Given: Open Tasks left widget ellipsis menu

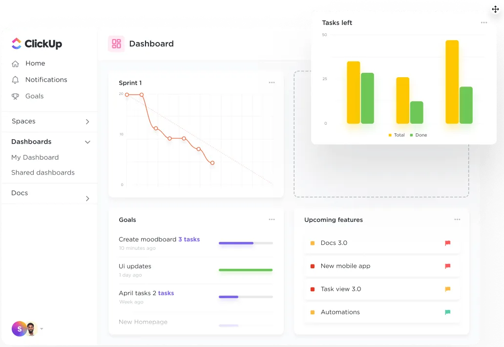Looking at the screenshot, I should (x=484, y=22).
